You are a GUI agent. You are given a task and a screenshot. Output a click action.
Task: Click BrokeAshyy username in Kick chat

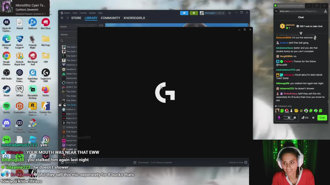(x=290, y=94)
